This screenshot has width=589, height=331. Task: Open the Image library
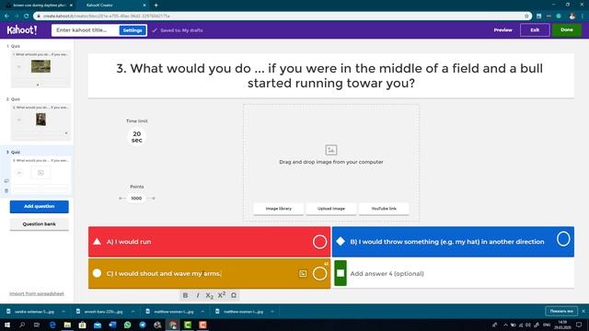coord(278,209)
